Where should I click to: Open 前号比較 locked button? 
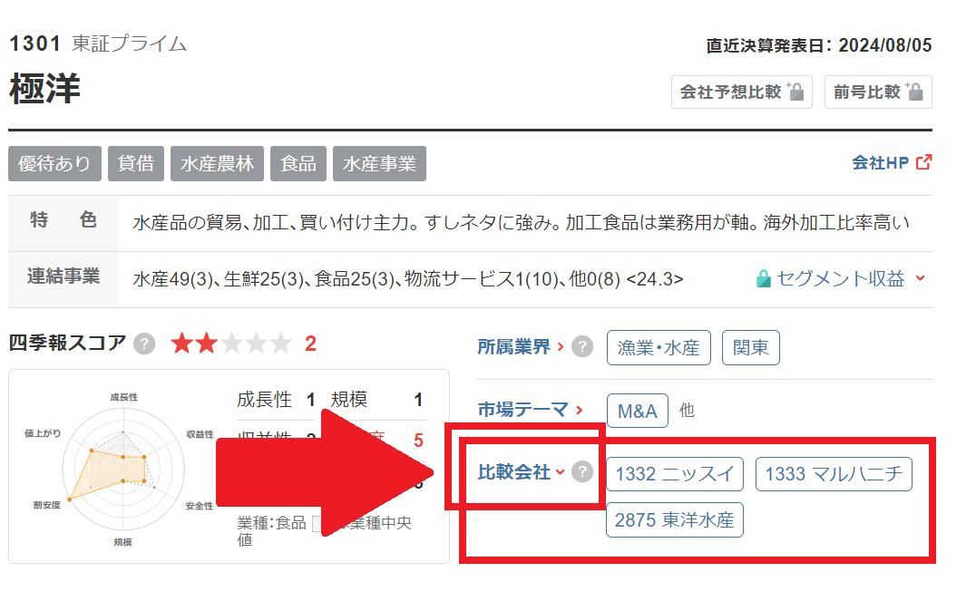click(878, 92)
